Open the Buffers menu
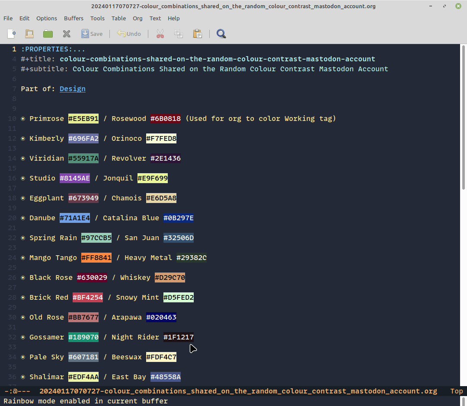The width and height of the screenshot is (467, 406). [74, 18]
